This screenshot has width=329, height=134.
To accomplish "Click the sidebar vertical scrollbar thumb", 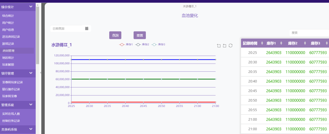I will (37, 35).
